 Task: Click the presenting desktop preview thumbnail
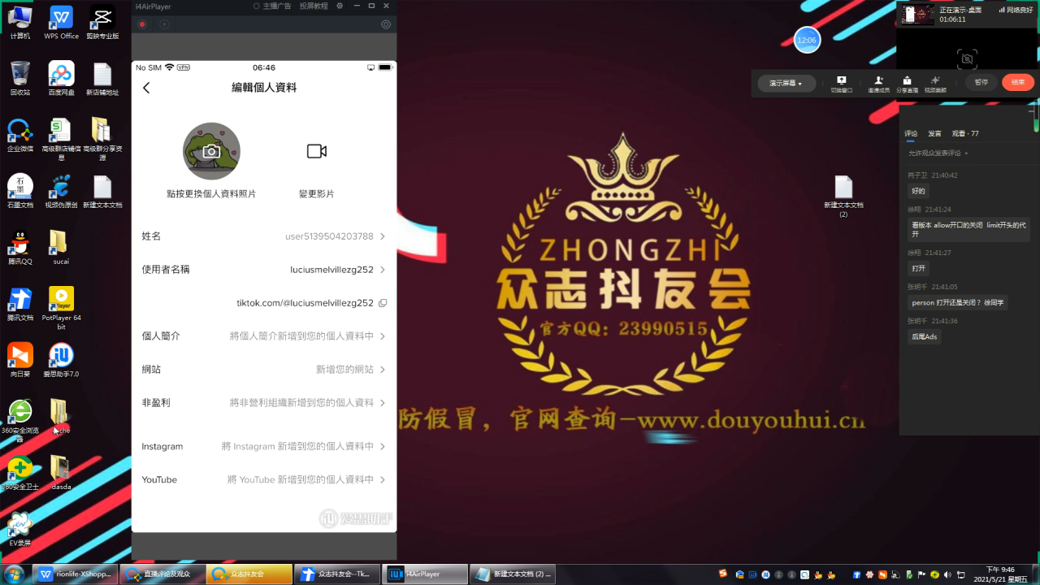[918, 15]
